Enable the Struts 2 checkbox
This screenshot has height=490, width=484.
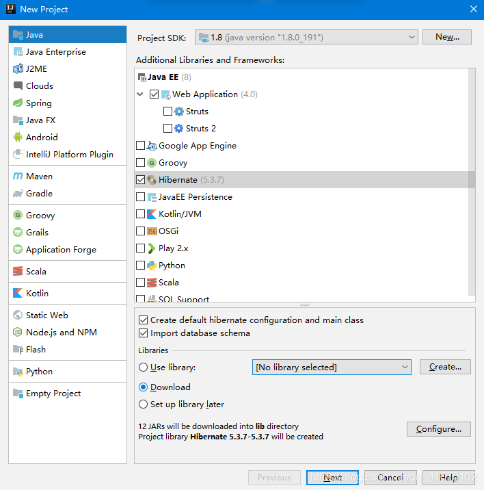(x=167, y=129)
